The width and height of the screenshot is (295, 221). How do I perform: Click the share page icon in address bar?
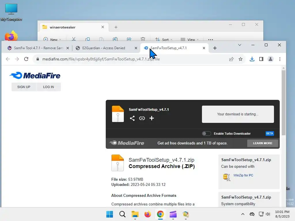[x=231, y=59]
